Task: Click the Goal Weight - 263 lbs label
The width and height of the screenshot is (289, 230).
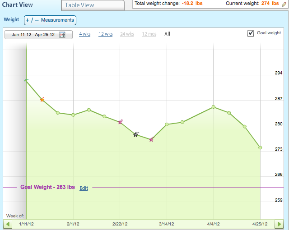Action: coord(47,187)
